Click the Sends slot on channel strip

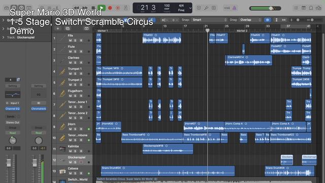coord(11,116)
